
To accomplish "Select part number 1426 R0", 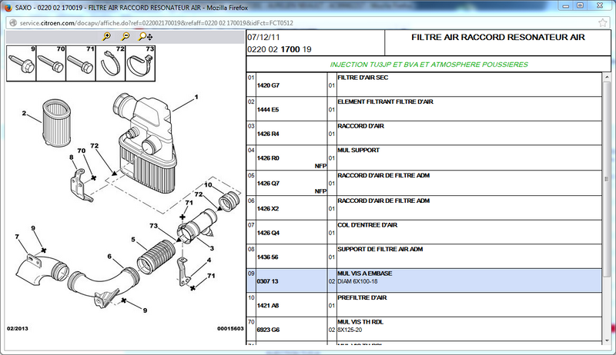I will pos(268,158).
